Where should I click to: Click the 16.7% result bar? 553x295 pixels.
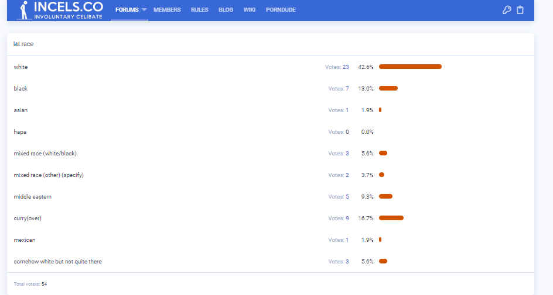[x=391, y=218]
